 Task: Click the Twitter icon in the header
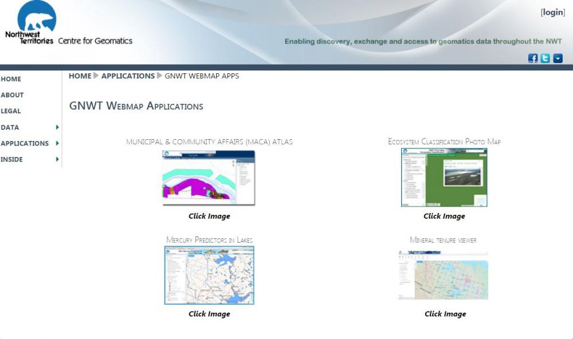click(545, 58)
